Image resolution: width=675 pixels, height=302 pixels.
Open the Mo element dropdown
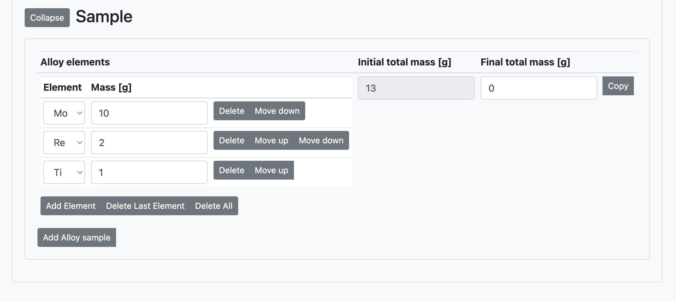coord(64,113)
